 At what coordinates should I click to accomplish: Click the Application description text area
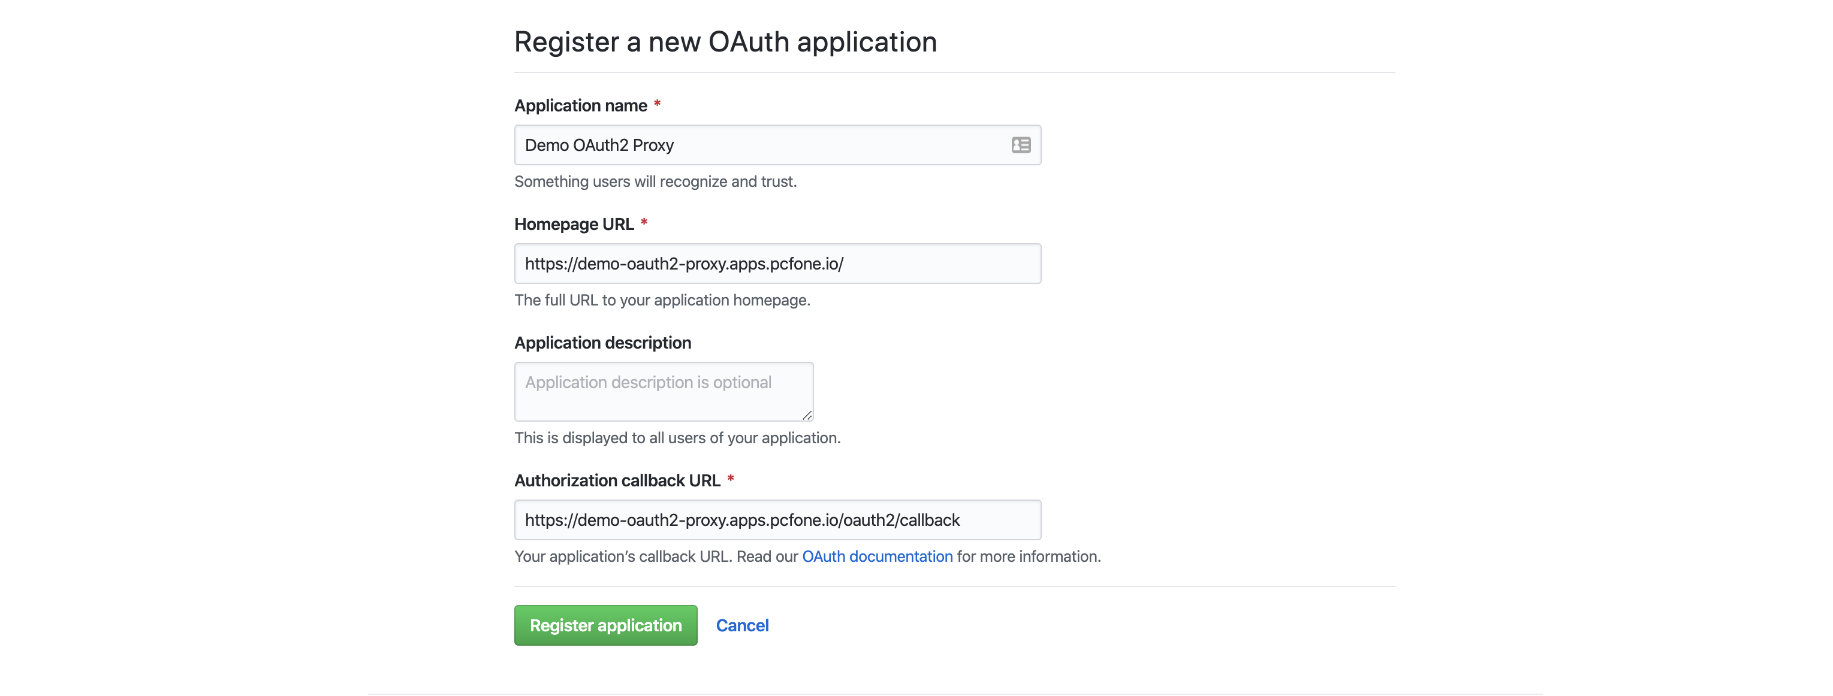click(x=663, y=392)
